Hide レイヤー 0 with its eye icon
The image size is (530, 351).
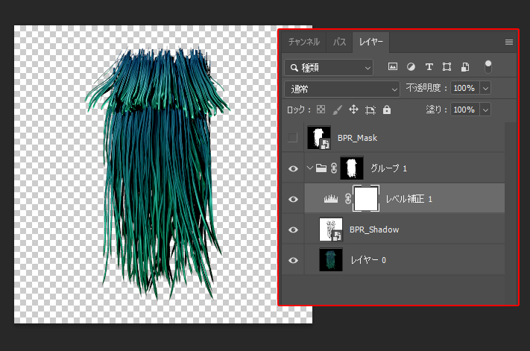pos(293,260)
